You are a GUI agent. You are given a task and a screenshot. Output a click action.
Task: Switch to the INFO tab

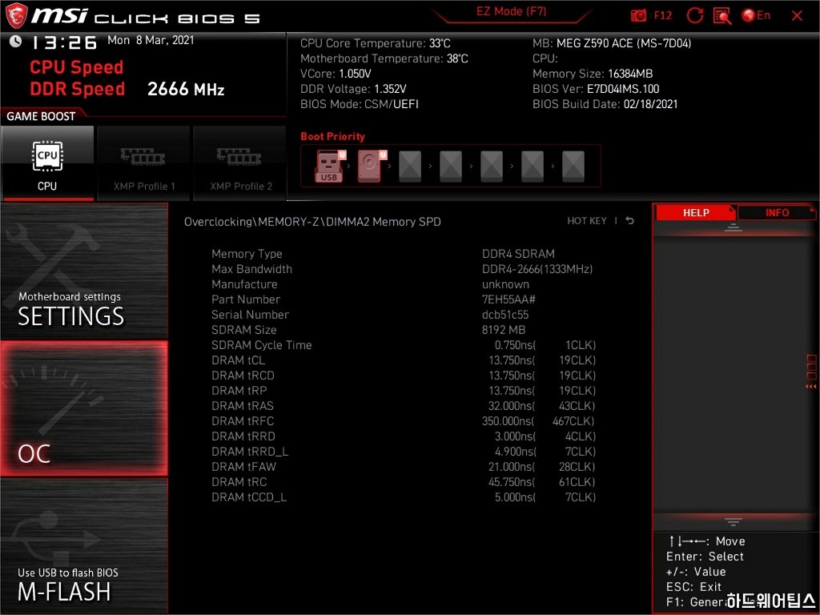click(x=777, y=213)
